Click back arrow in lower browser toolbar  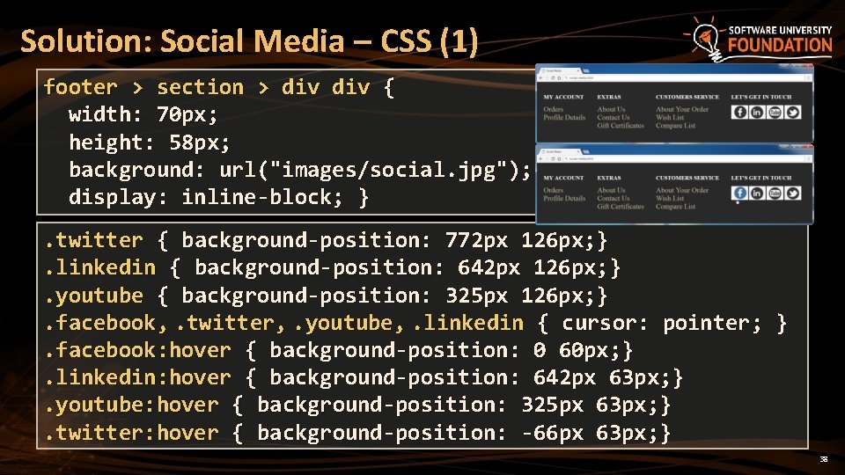pos(541,159)
